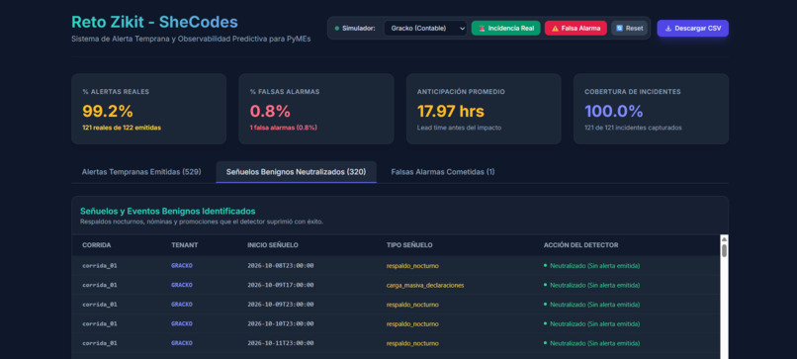Click corrida_01 in the 2026-10-08T23:00:00 row
The width and height of the screenshot is (797, 359).
click(x=100, y=265)
